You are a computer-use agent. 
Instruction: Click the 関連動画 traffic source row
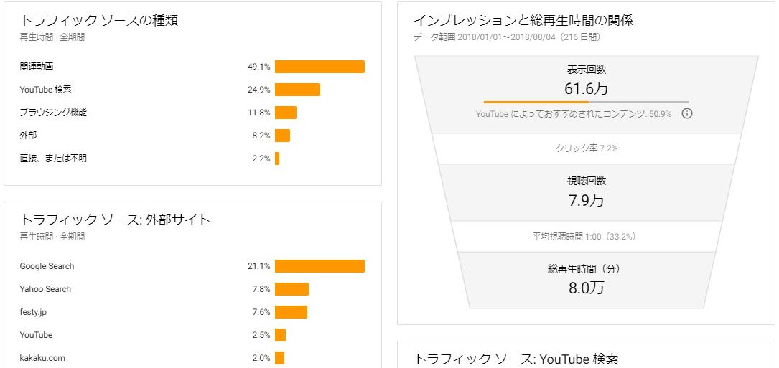pos(37,67)
